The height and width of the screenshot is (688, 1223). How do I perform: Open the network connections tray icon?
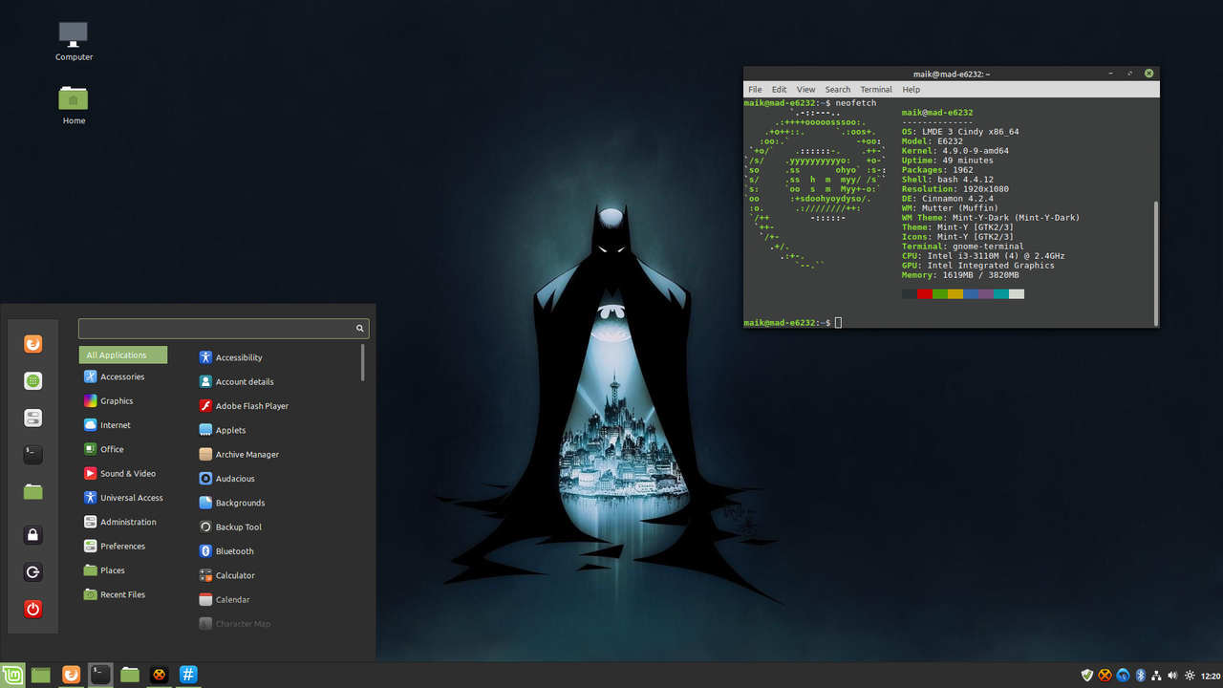pyautogui.click(x=1156, y=675)
